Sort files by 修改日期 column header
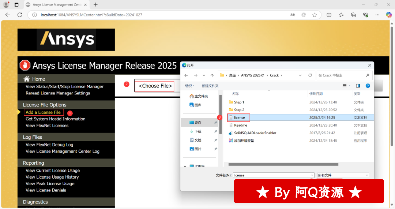Viewport: 395px width, 209px height. click(316, 94)
